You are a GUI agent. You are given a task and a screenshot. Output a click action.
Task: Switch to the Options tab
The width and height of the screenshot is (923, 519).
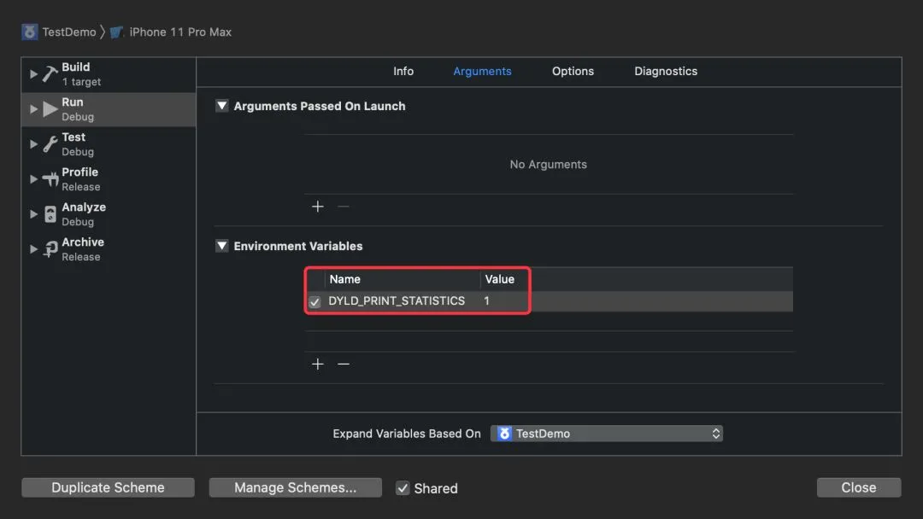pos(573,72)
